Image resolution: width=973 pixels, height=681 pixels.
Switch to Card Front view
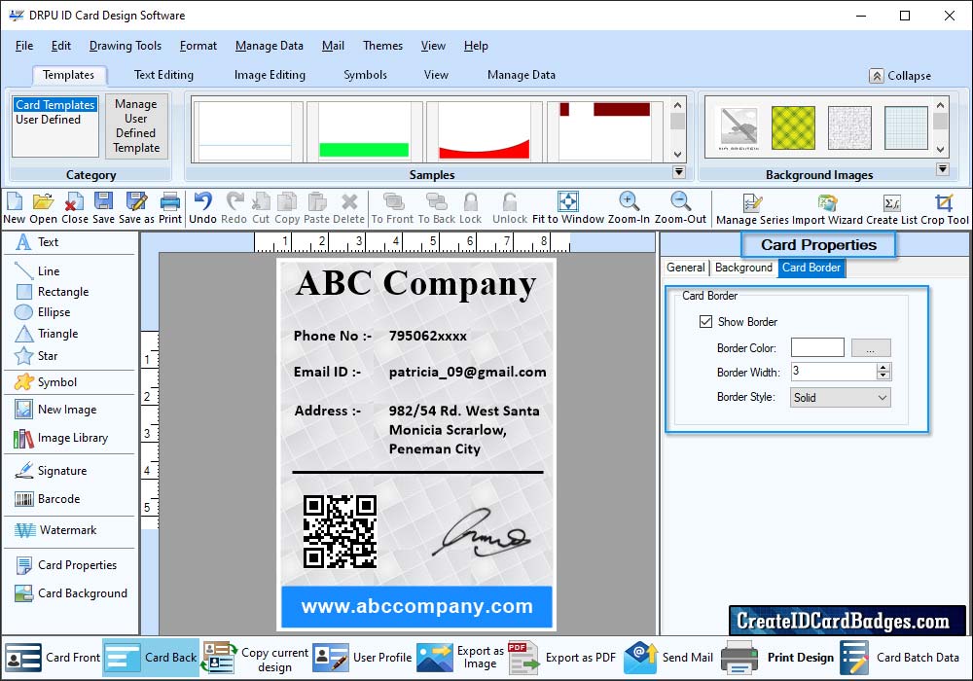53,658
